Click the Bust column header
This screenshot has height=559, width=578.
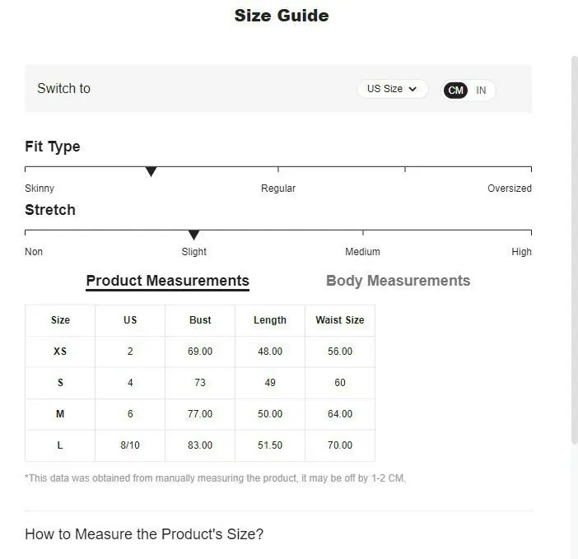[200, 320]
